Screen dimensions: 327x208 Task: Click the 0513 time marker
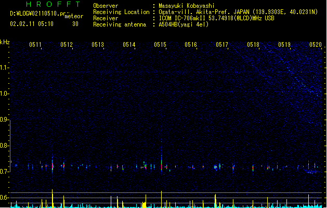pyautogui.click(x=98, y=45)
